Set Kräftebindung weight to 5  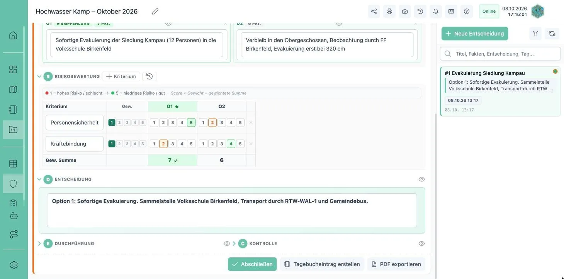coord(143,144)
